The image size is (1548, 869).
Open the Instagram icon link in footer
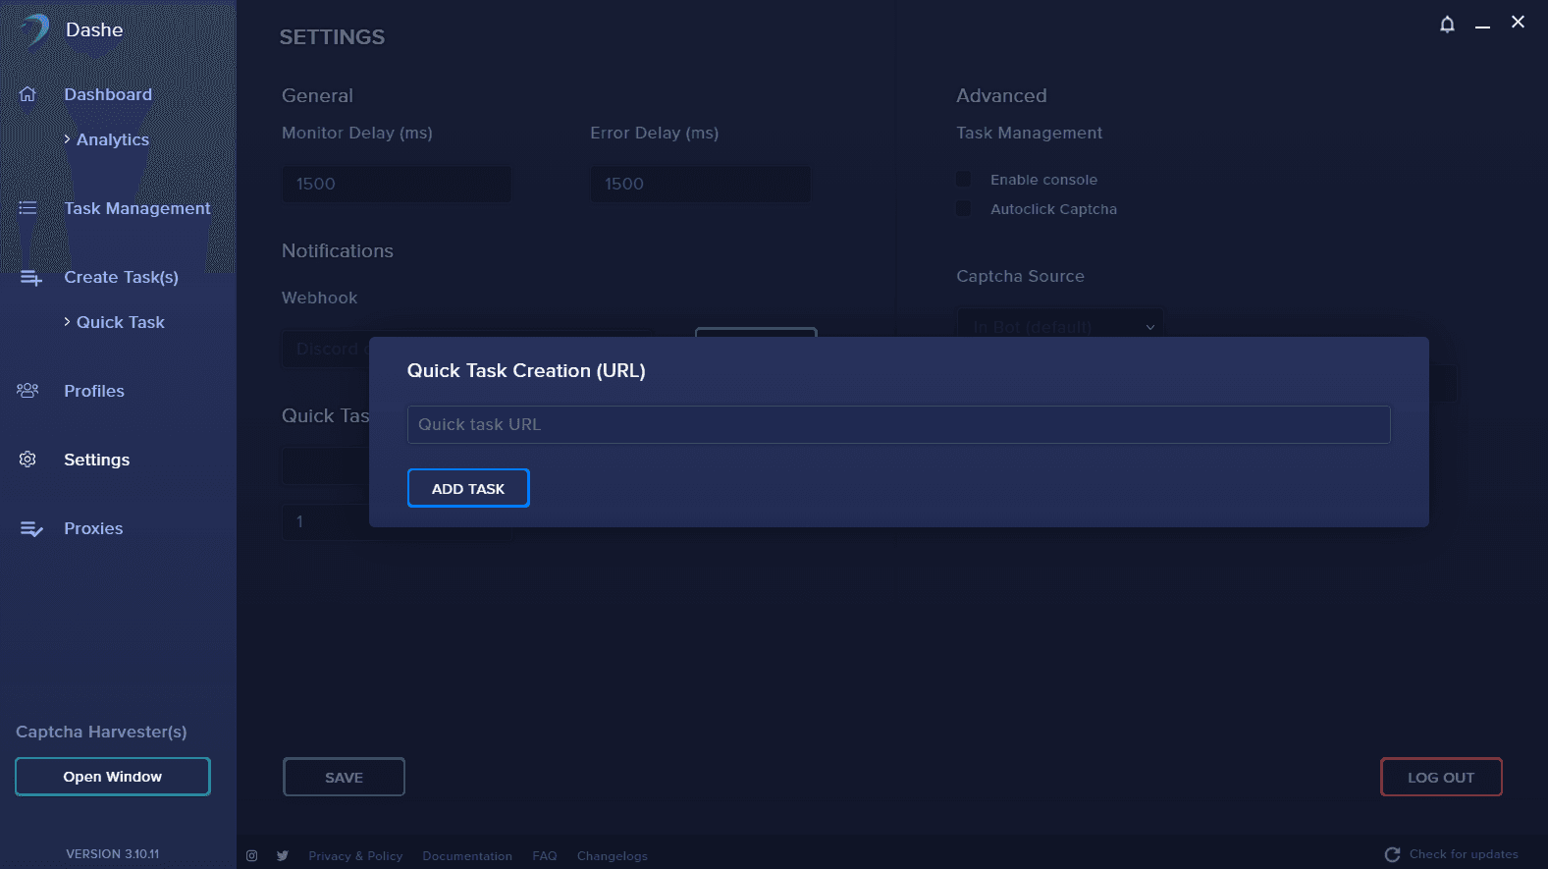pos(252,856)
